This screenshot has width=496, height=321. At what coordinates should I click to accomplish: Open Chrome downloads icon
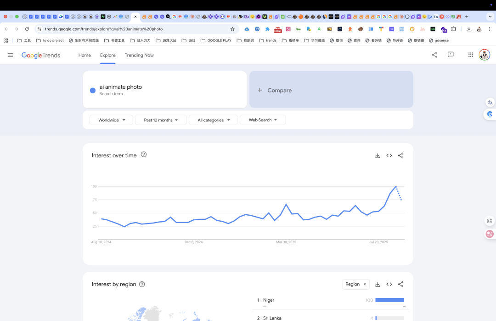[469, 29]
